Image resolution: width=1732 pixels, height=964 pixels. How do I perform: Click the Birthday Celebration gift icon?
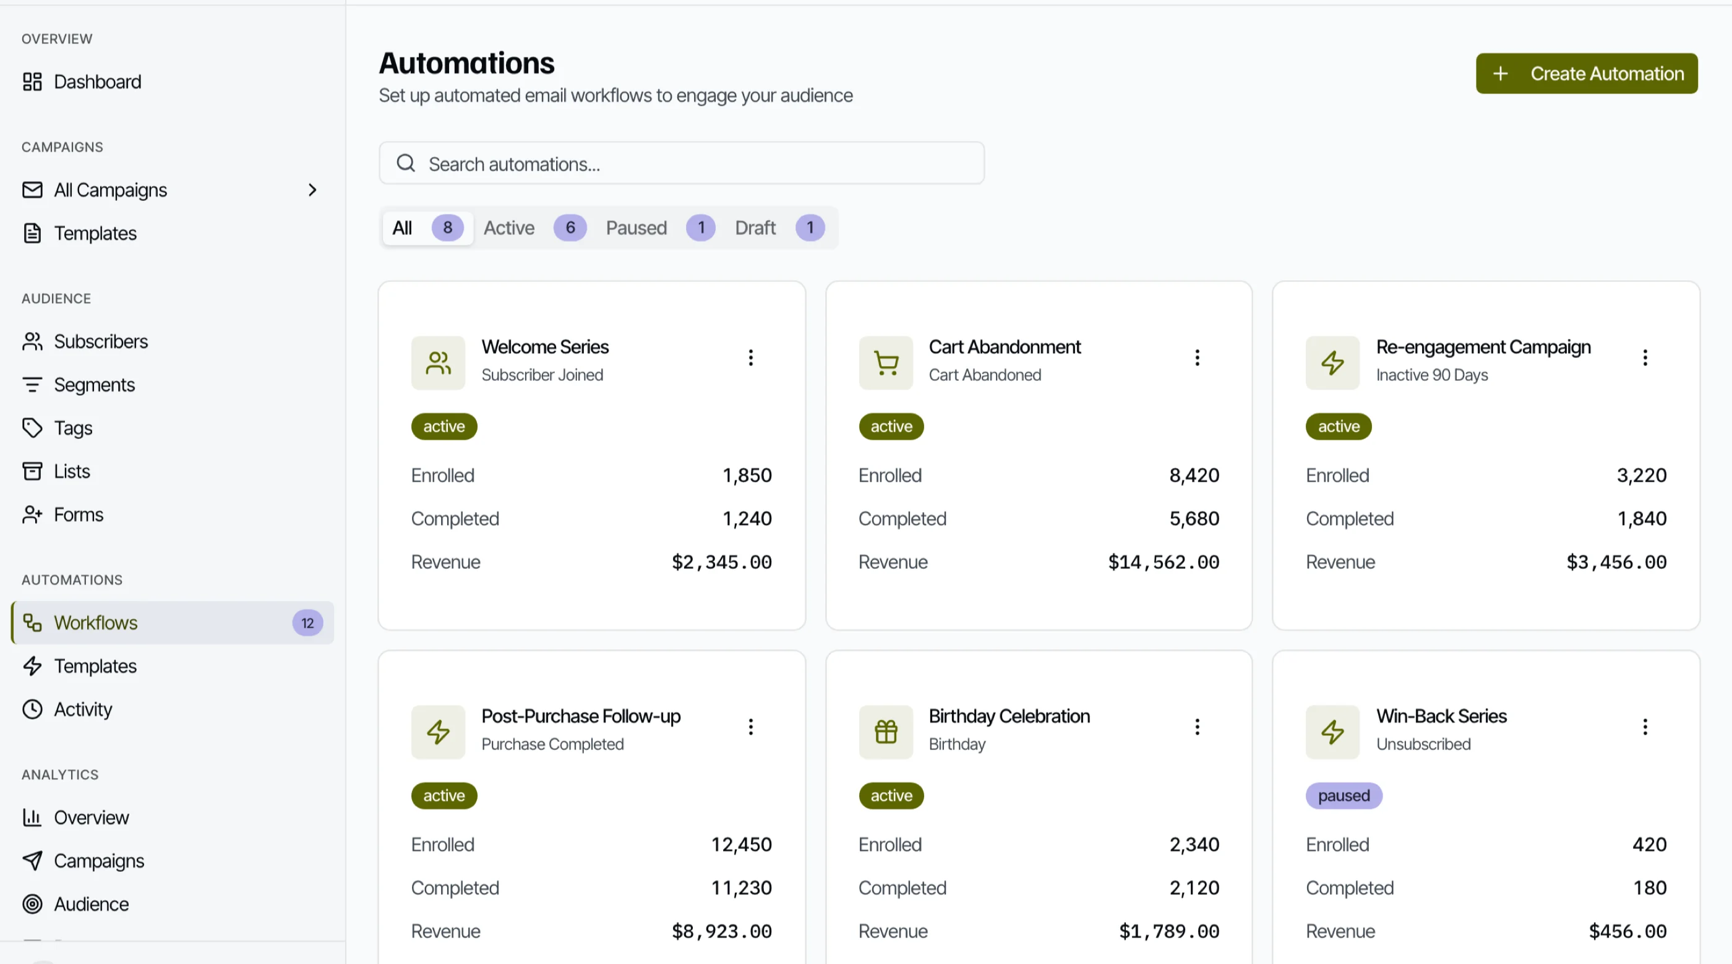pyautogui.click(x=886, y=732)
